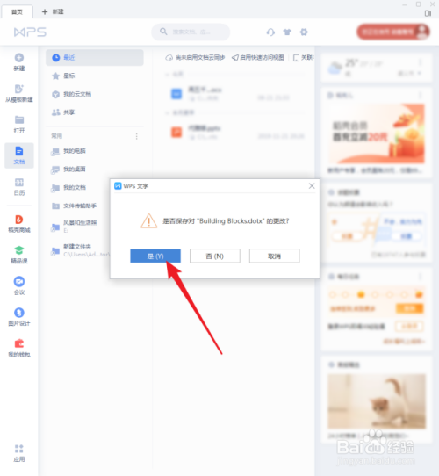Viewport: 439px width, 476px height.
Task: Open 我的云文档
Action: pyautogui.click(x=95, y=94)
